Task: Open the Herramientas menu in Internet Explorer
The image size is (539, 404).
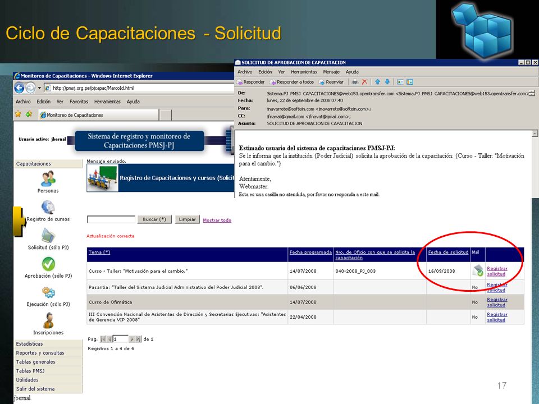Action: tap(107, 102)
